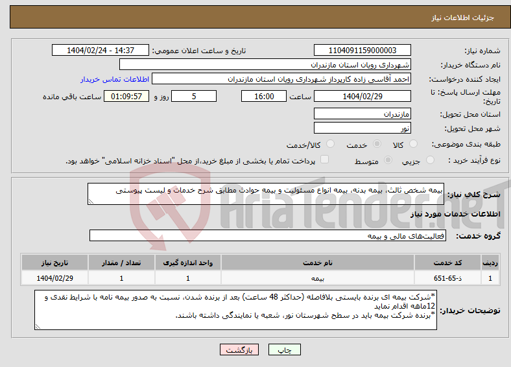Click the buyer notes text area

(x=235, y=310)
